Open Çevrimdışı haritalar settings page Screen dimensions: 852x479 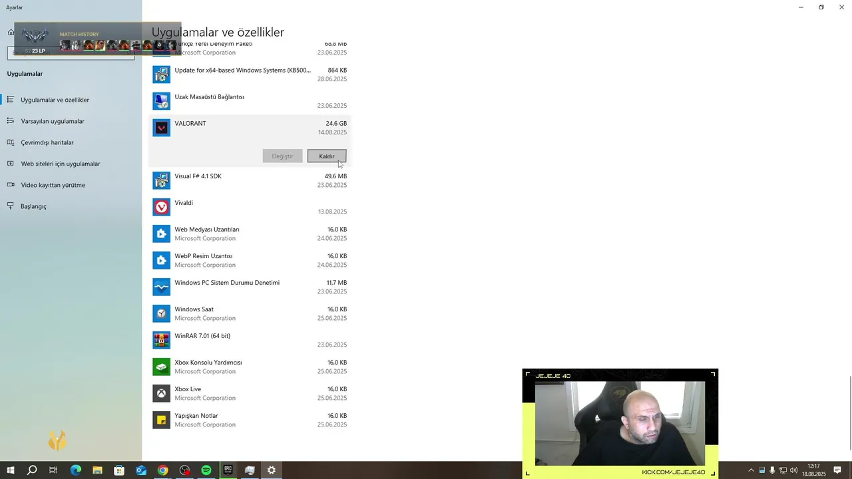[x=47, y=142]
